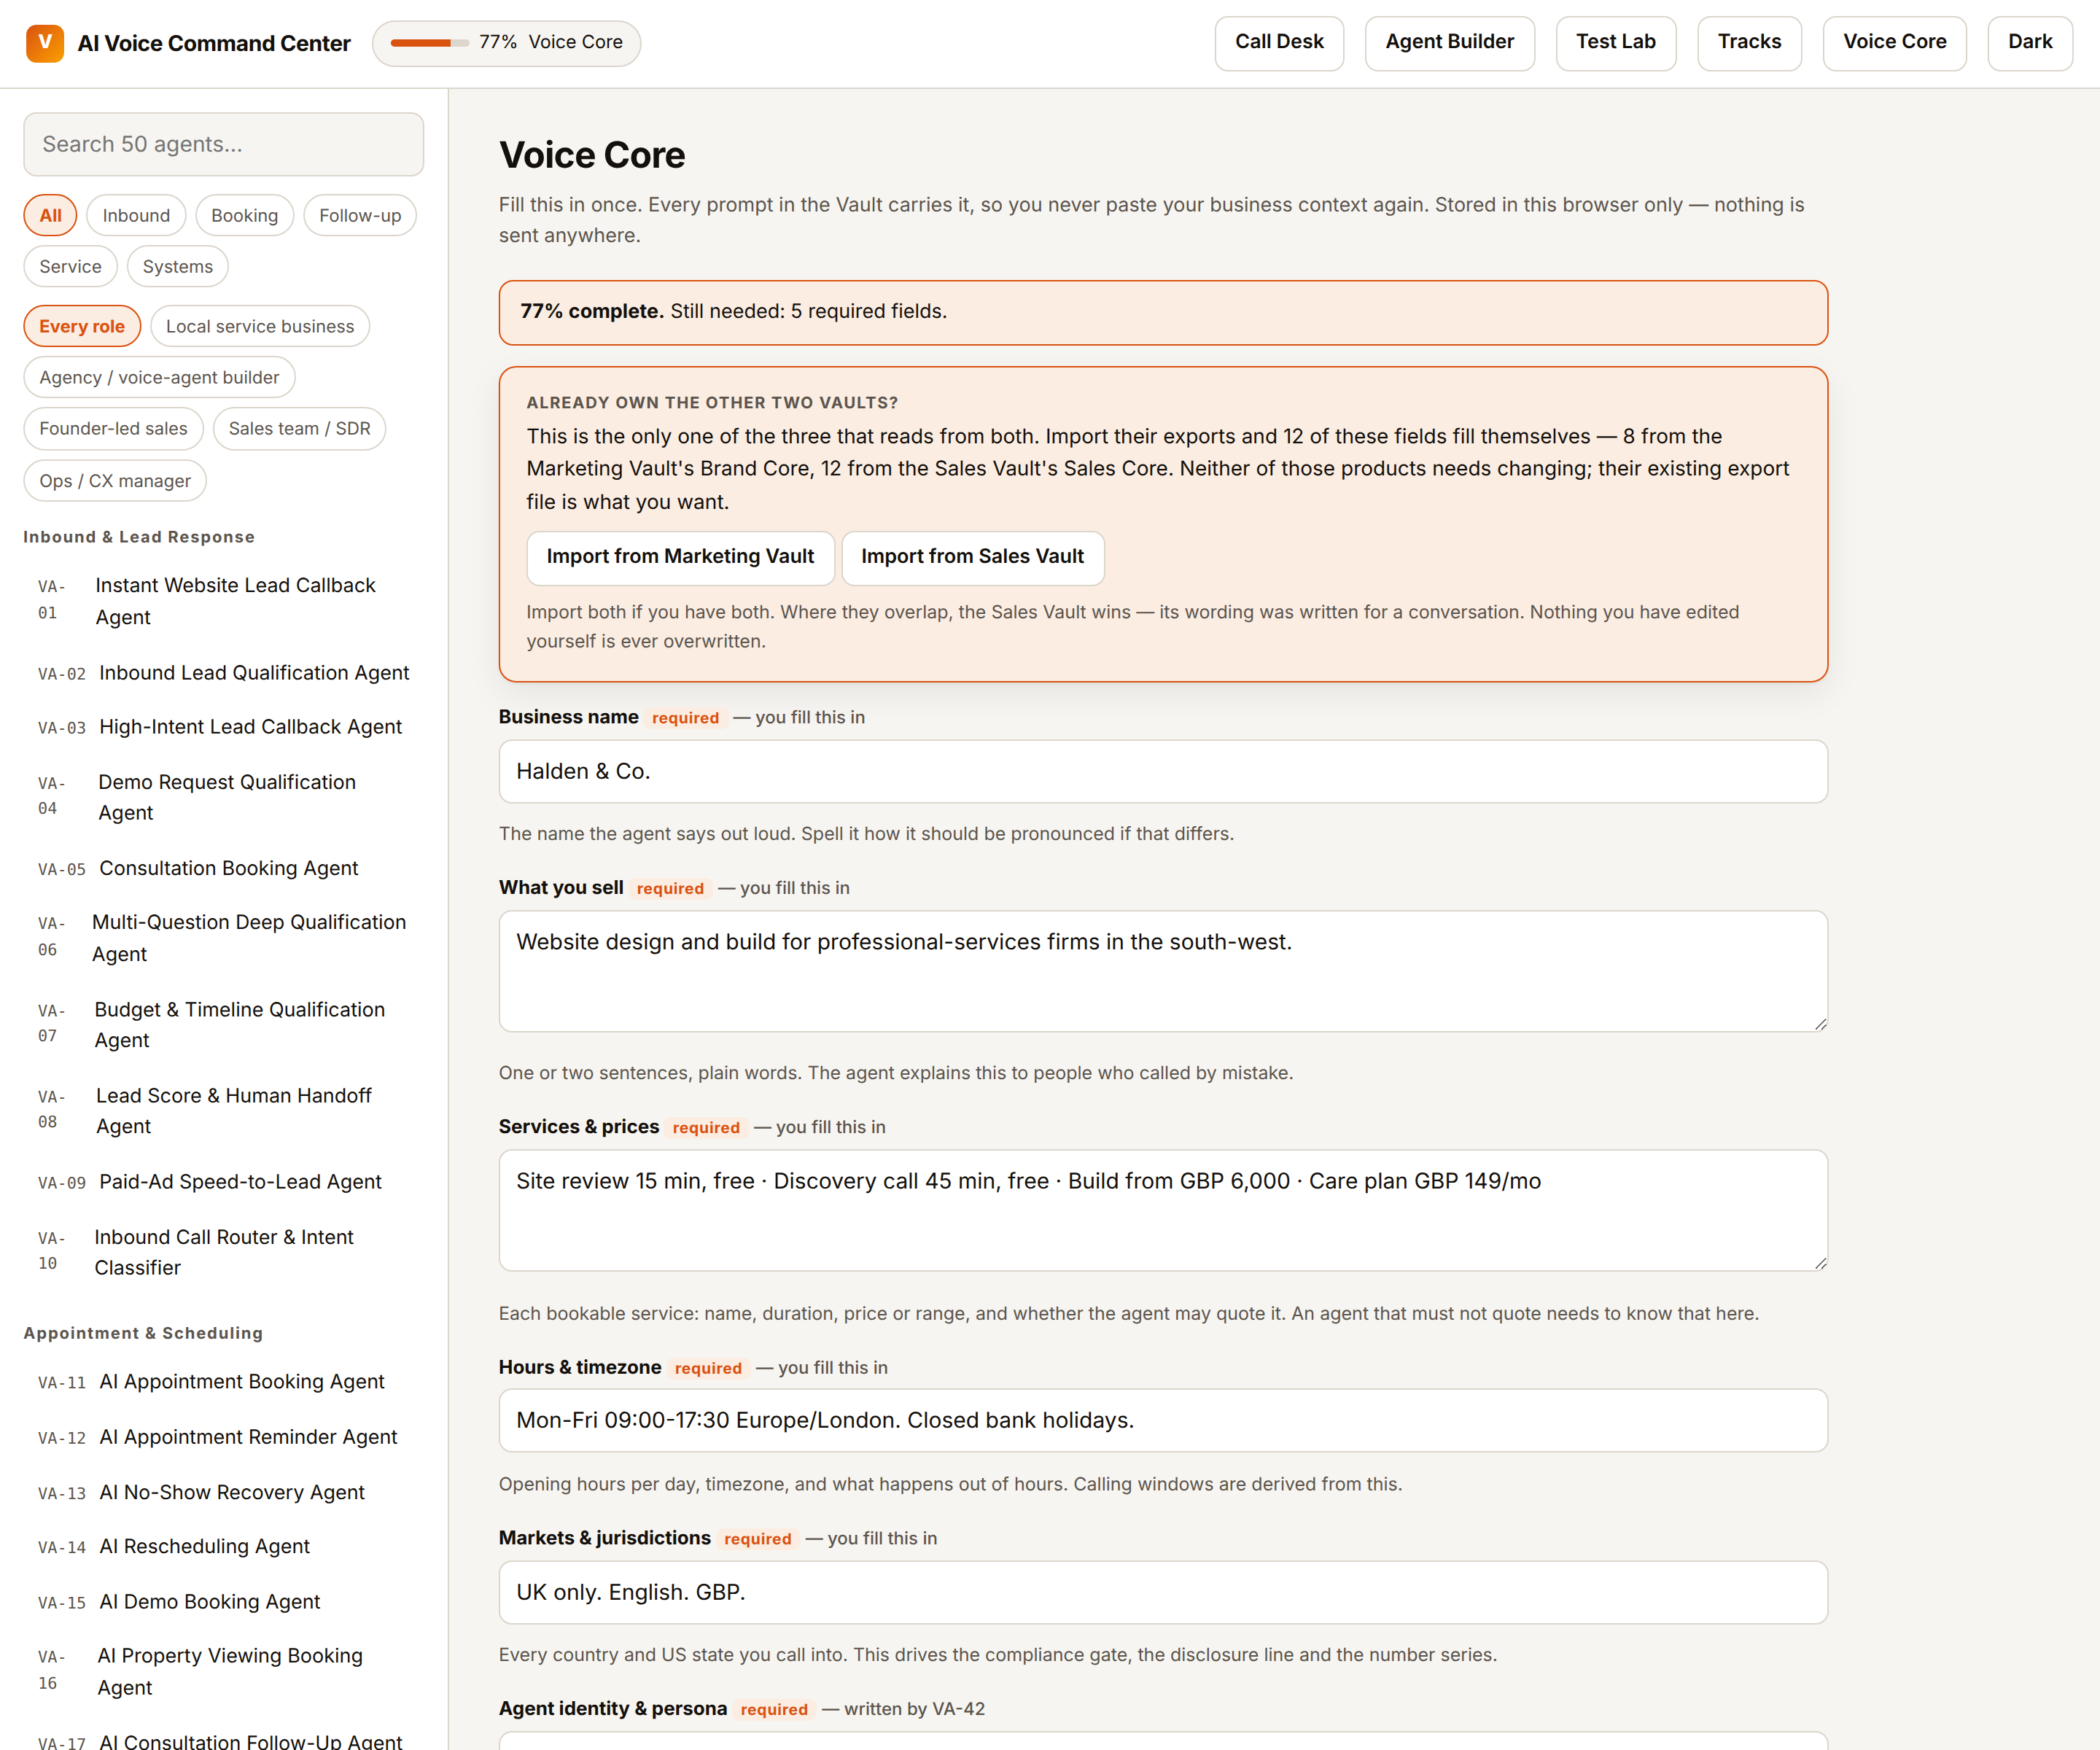This screenshot has height=1750, width=2100.
Task: Click Import from Sales Vault
Action: click(x=972, y=557)
